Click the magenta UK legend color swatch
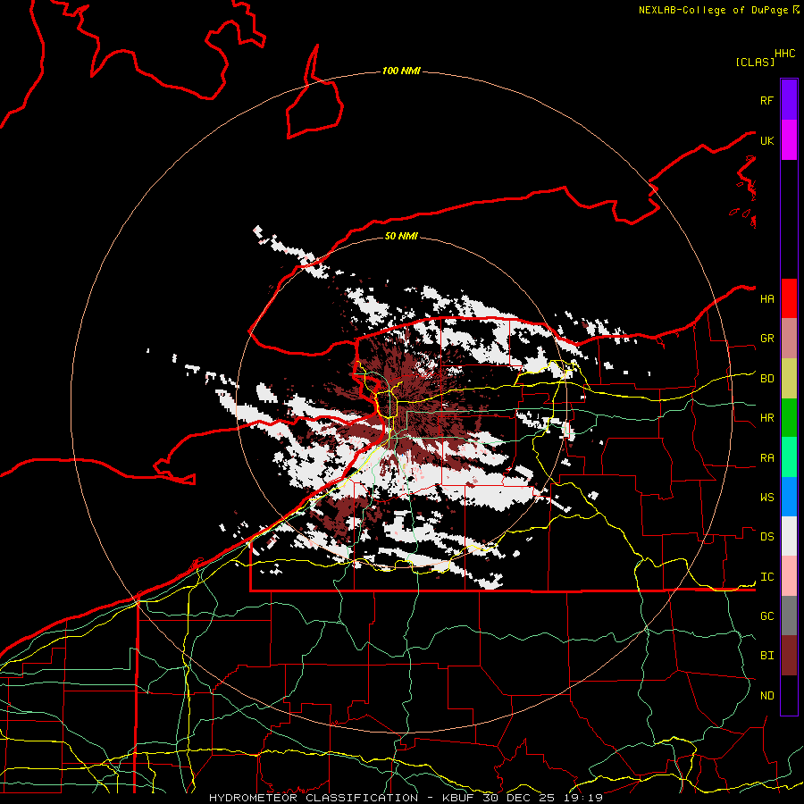 coord(789,140)
